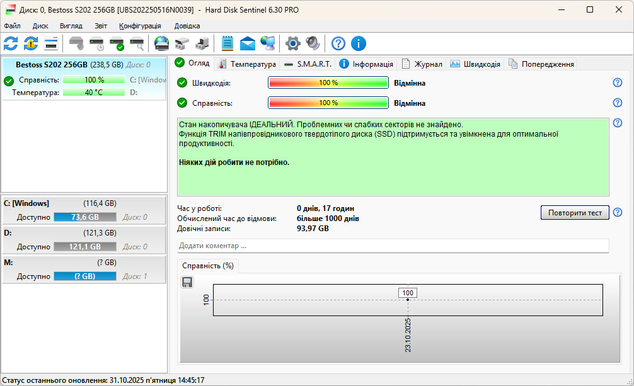Open the Довідка menu
Viewport: 634px width, 386px height.
click(x=187, y=26)
